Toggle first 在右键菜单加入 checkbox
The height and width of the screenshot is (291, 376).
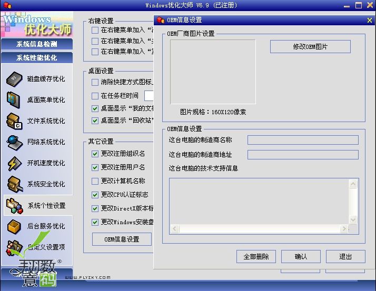tap(95, 30)
